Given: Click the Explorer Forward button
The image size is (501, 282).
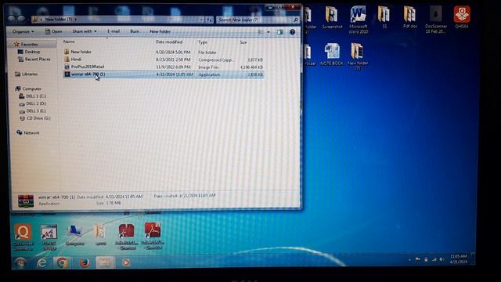Looking at the screenshot, I should (x=21, y=19).
